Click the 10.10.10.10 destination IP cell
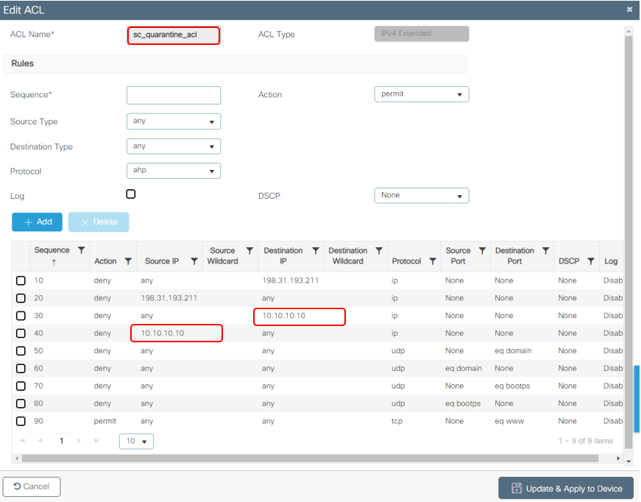The height and width of the screenshot is (502, 641). [284, 316]
